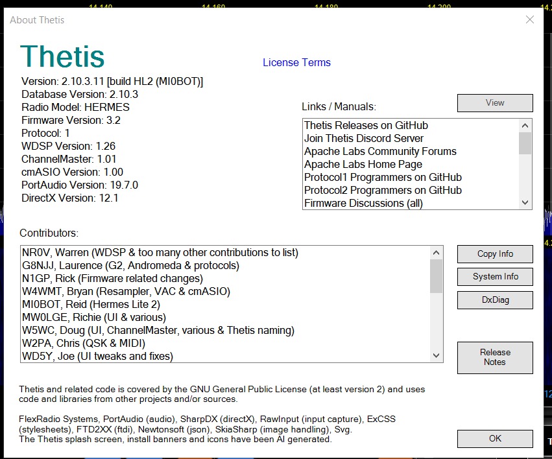Select Thetis Releases on GitHub
552x459 pixels.
click(x=366, y=126)
